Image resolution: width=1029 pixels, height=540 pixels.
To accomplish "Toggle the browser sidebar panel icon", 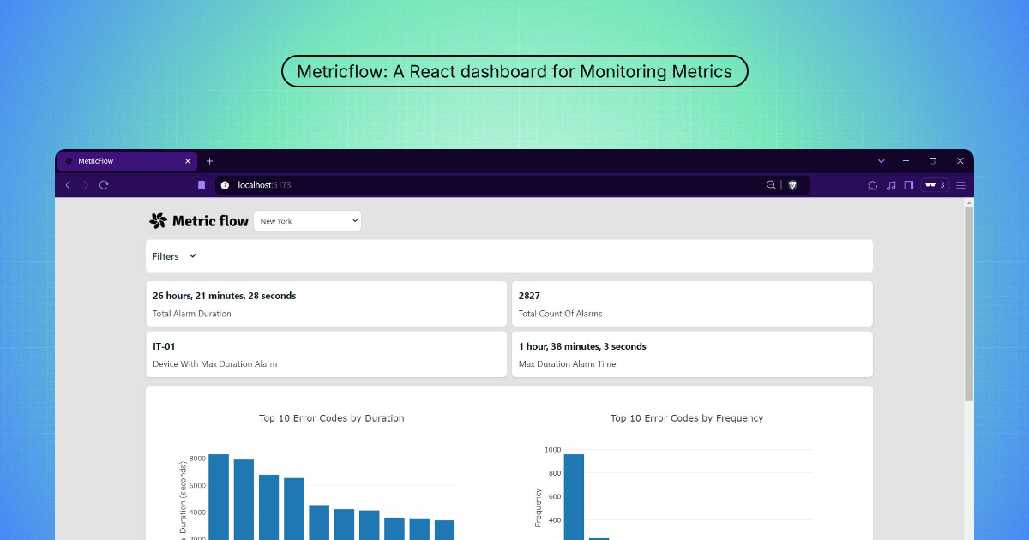I will [x=909, y=185].
